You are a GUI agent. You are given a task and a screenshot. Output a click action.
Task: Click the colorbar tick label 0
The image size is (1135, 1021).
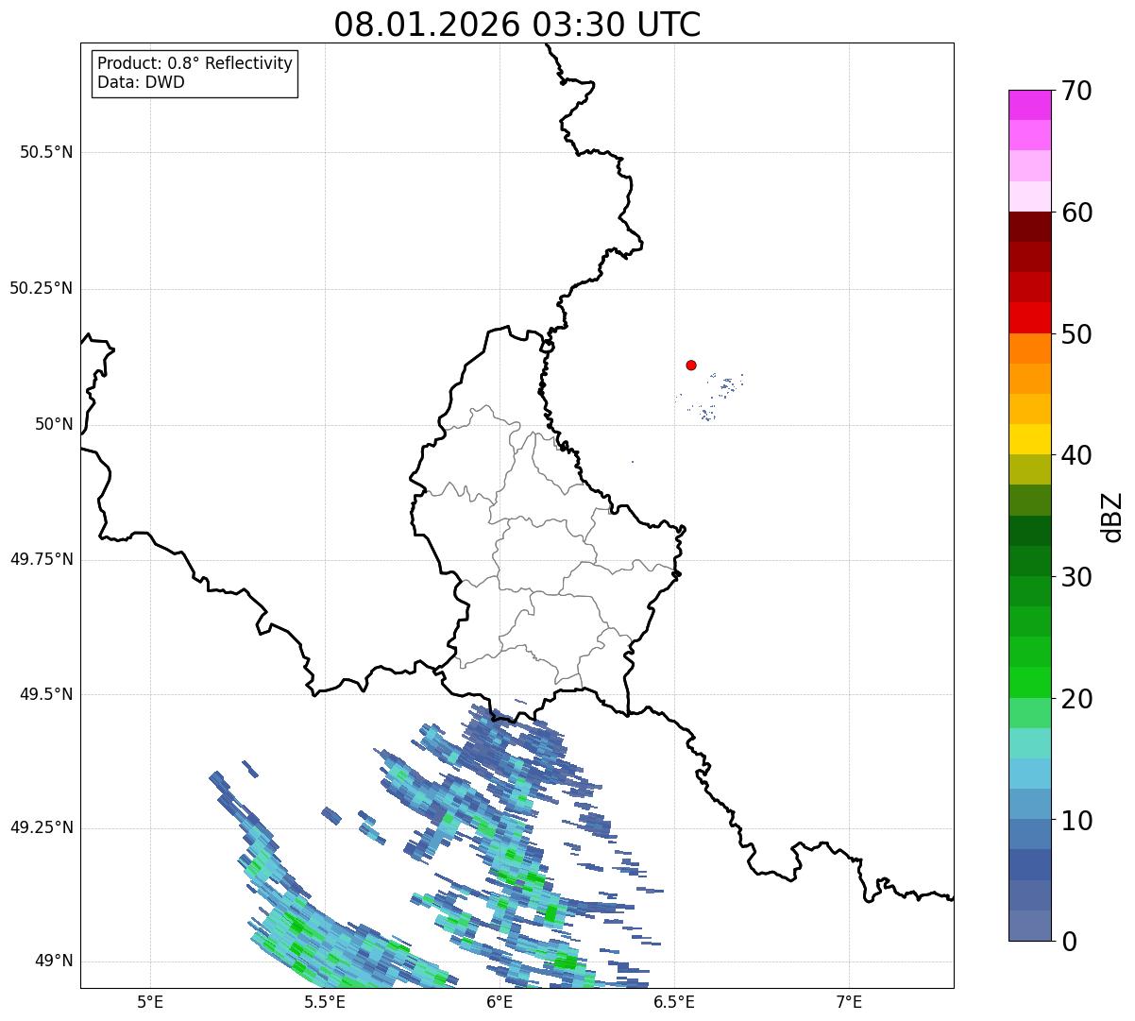1069,942
